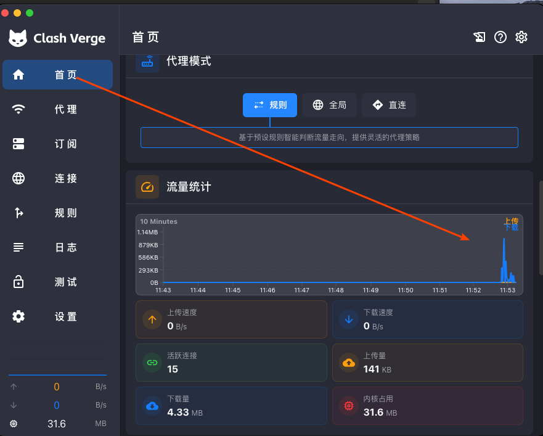The image size is (543, 436).
Task: Click the 31.6 MB value in sidebar footer
Action: (57, 424)
